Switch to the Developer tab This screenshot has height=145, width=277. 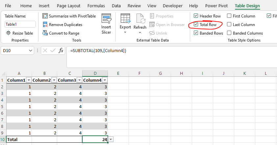tap(173, 6)
